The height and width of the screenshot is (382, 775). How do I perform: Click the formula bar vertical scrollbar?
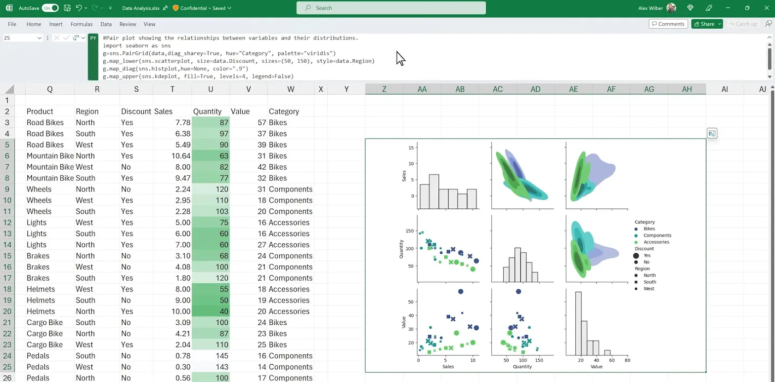pos(769,57)
